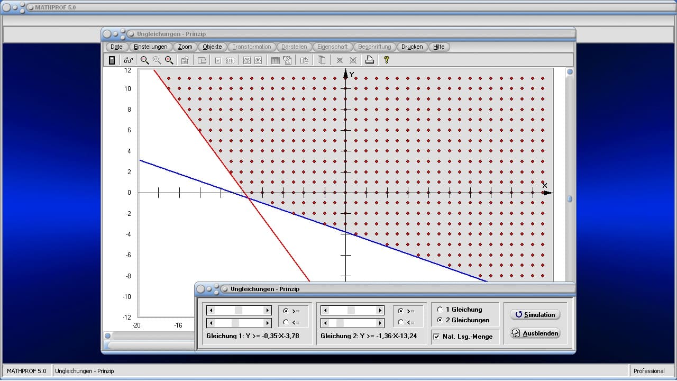Click the double-square icon in the toolbar
Viewport: 677px width, 381px height.
coord(230,60)
